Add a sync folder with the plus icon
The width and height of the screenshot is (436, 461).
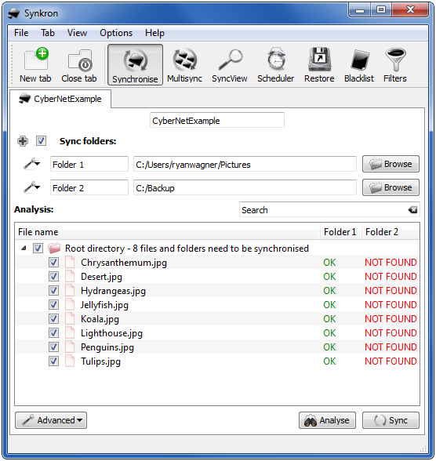[23, 141]
